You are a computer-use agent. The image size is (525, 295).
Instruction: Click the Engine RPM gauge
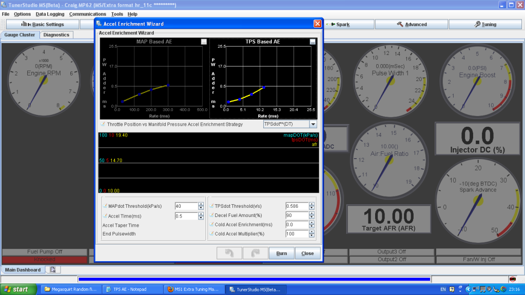click(x=44, y=81)
